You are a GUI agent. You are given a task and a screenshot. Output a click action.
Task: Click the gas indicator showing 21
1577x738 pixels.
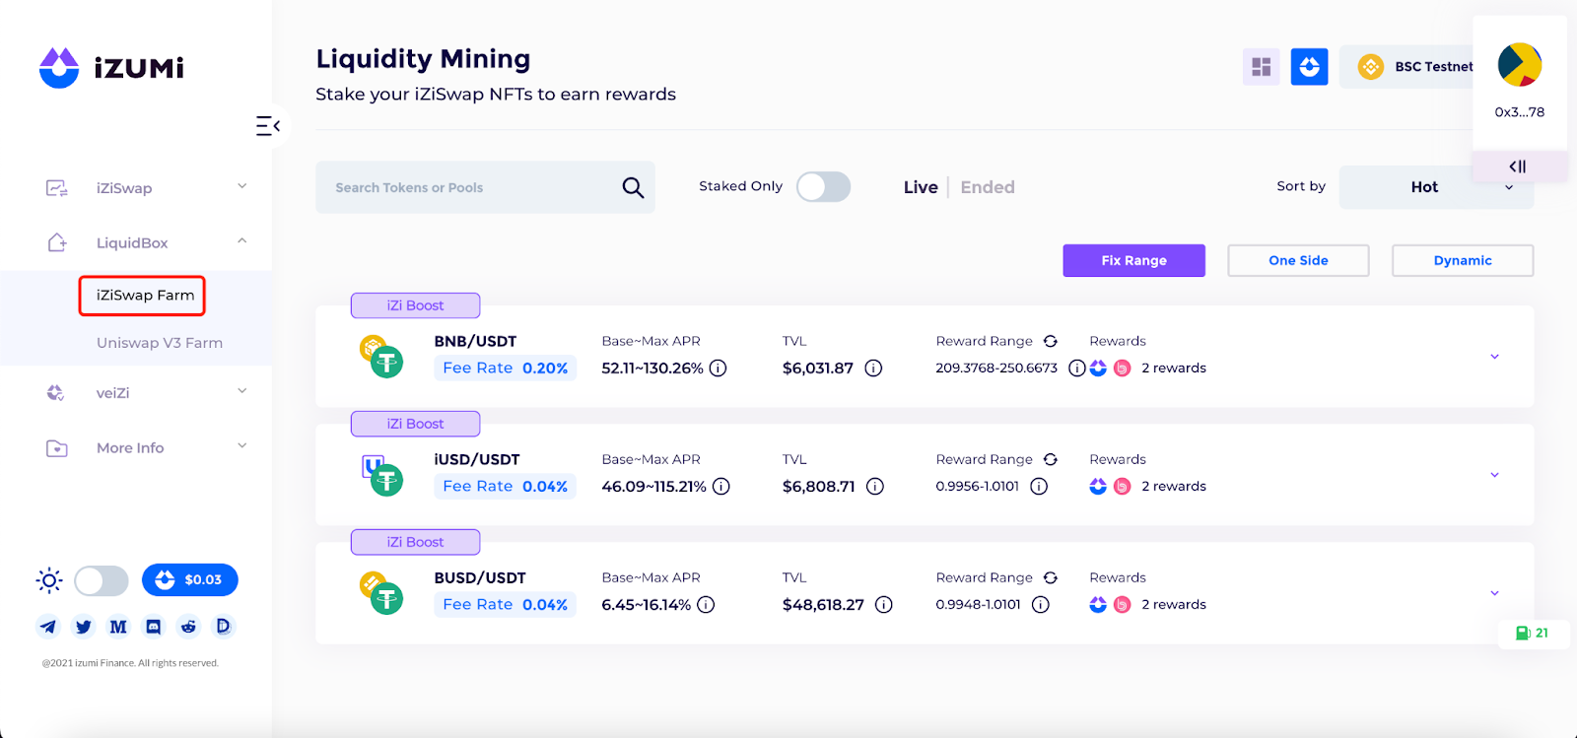[x=1533, y=633]
